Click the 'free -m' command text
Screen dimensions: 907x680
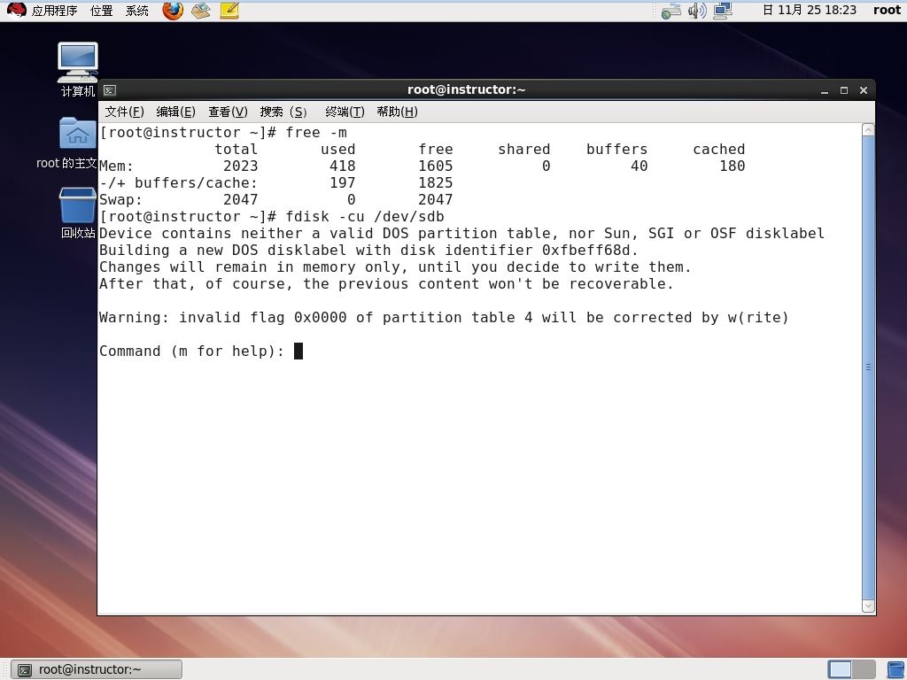316,133
